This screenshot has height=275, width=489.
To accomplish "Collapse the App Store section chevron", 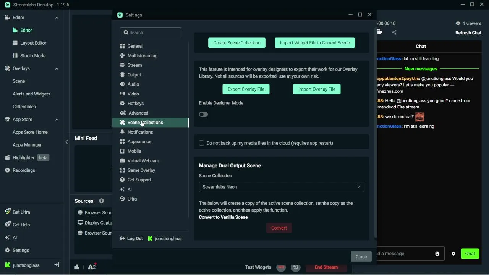I will 57,120.
